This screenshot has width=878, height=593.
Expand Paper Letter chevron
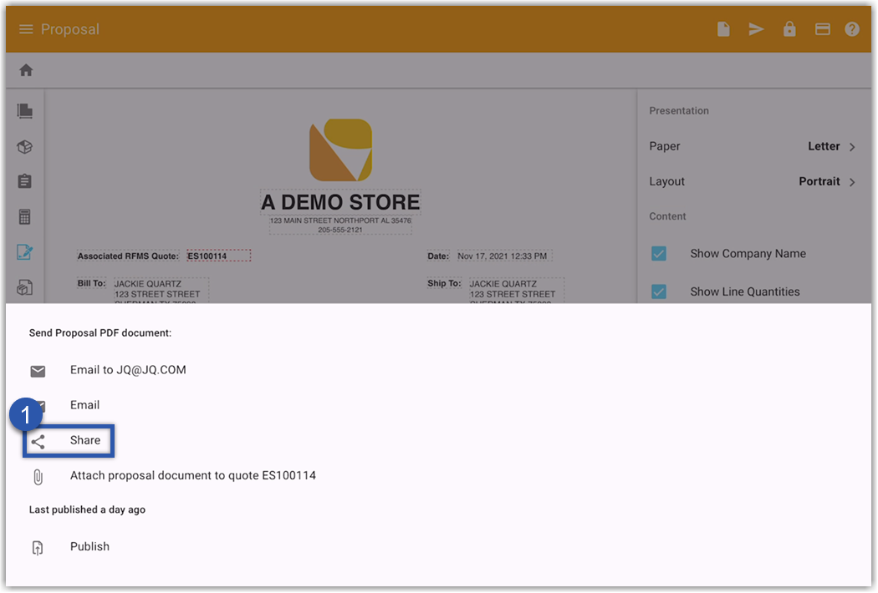pos(852,146)
